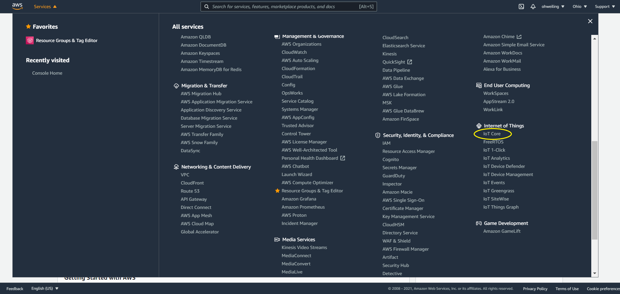Open the Terms of Use link
Image resolution: width=620 pixels, height=294 pixels.
567,289
